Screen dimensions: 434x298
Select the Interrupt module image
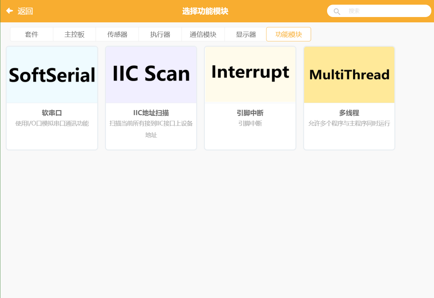tap(250, 74)
